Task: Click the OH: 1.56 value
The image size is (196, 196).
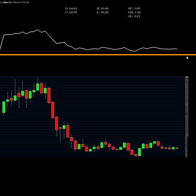Action: coord(134,13)
